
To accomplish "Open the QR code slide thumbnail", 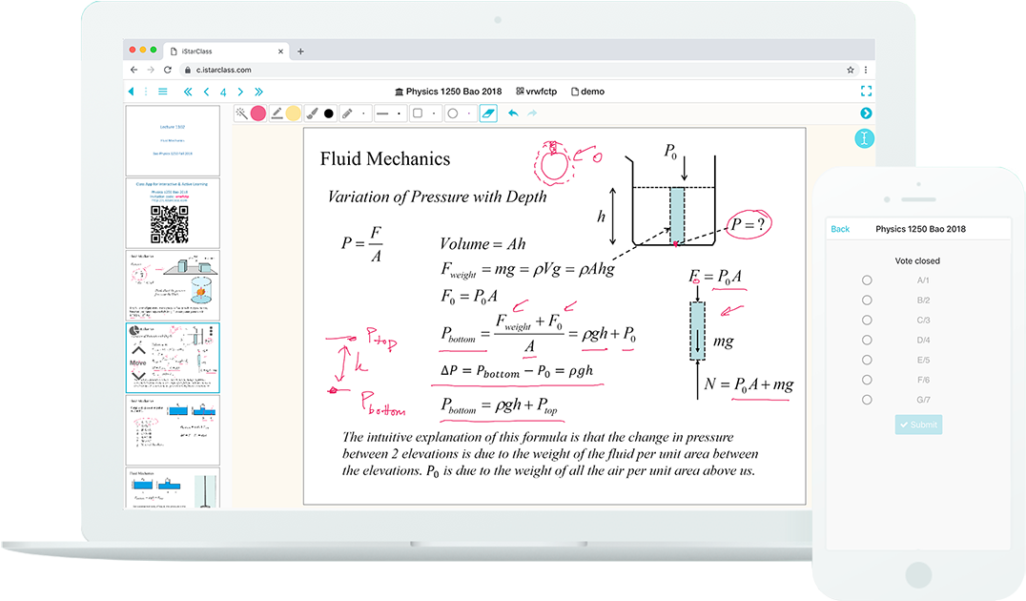I will [x=173, y=213].
